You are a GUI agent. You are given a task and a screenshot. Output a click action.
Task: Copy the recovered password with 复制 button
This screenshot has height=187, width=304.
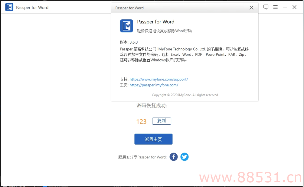(161, 121)
